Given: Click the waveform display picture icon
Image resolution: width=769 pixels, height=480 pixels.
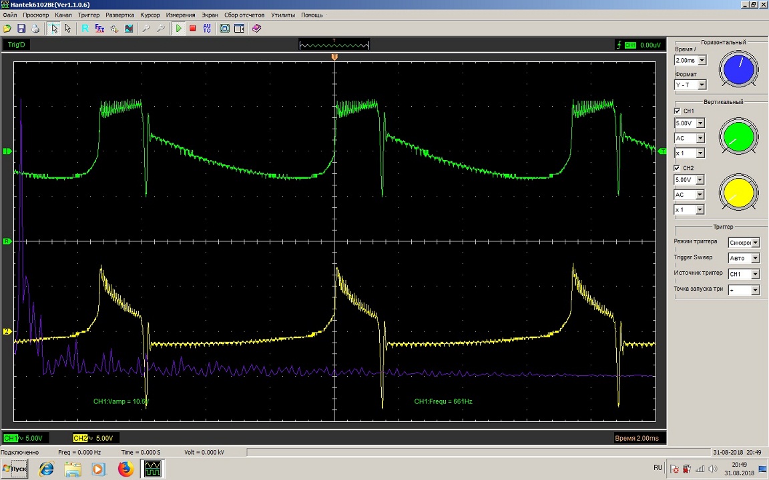Looking at the screenshot, I should pos(128,29).
